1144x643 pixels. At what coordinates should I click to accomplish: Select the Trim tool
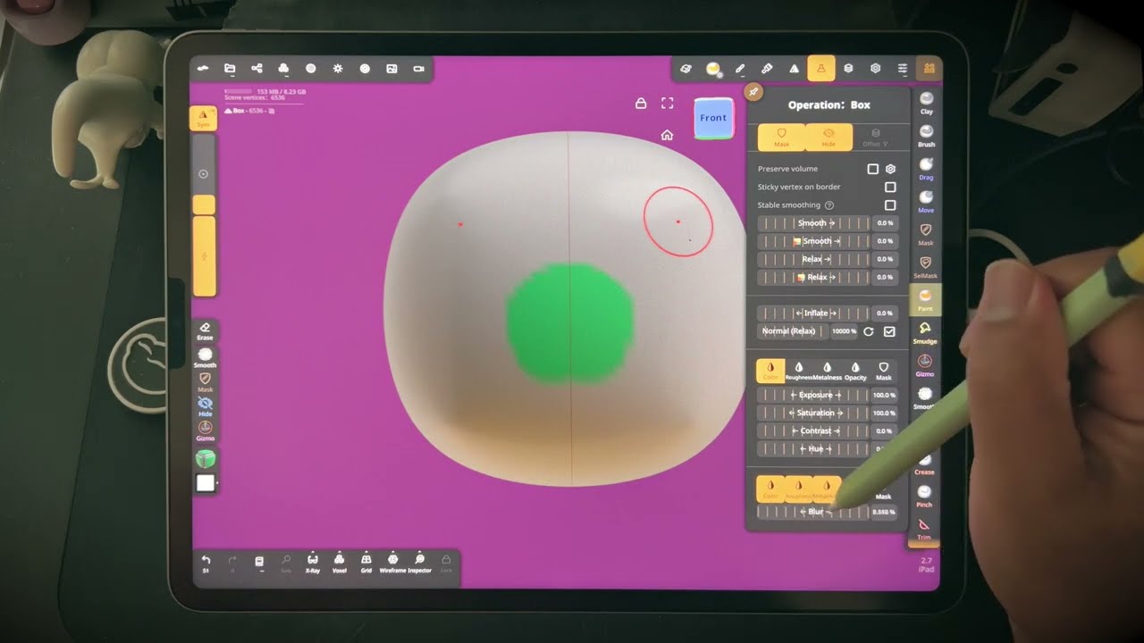(x=924, y=529)
